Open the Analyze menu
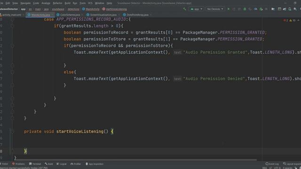Screen dimensions: 301x169 pos(46,3)
